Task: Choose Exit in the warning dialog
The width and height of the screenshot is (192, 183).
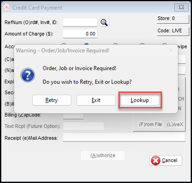Action: 96,100
